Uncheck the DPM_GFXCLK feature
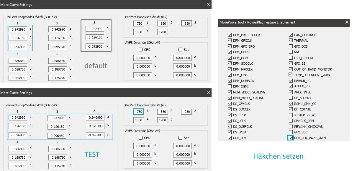Image resolution: width=357 pixels, height=171 pixels. 230,41
